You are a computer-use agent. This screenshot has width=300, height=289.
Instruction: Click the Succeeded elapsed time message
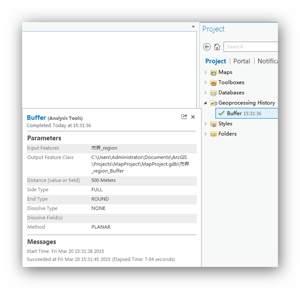101,260
